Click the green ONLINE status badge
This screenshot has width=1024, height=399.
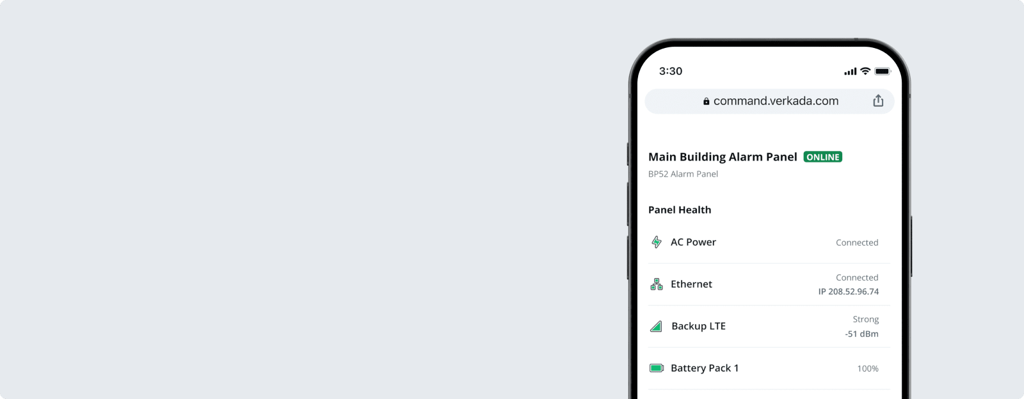click(x=823, y=157)
